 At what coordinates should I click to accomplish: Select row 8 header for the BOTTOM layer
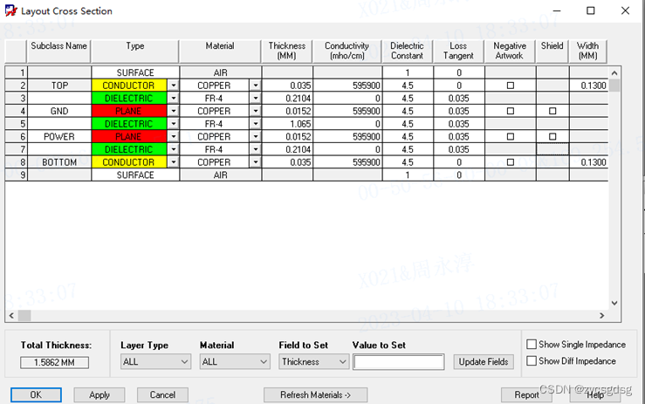click(16, 162)
